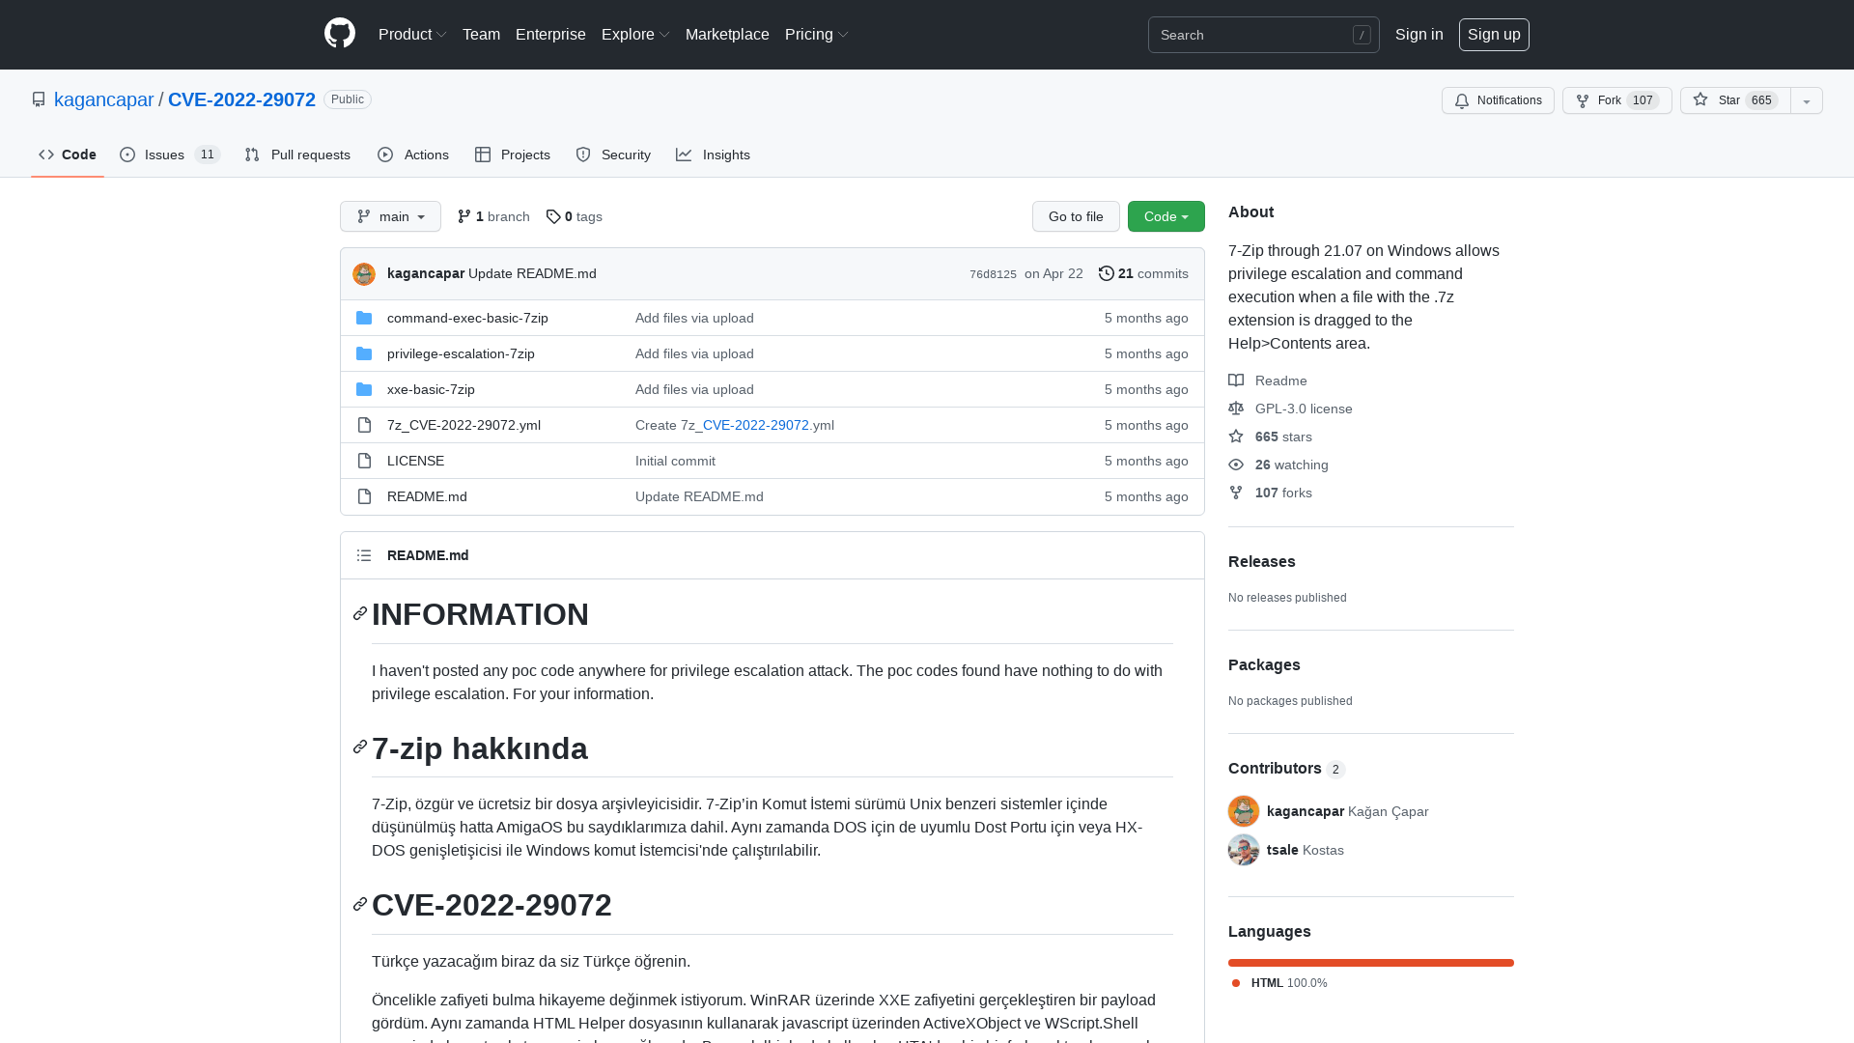The width and height of the screenshot is (1854, 1043).
Task: Click the tag icon beside 0 tags
Action: coord(553,216)
